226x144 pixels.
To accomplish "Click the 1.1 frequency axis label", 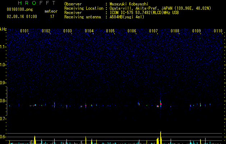I will [x=3, y=47].
